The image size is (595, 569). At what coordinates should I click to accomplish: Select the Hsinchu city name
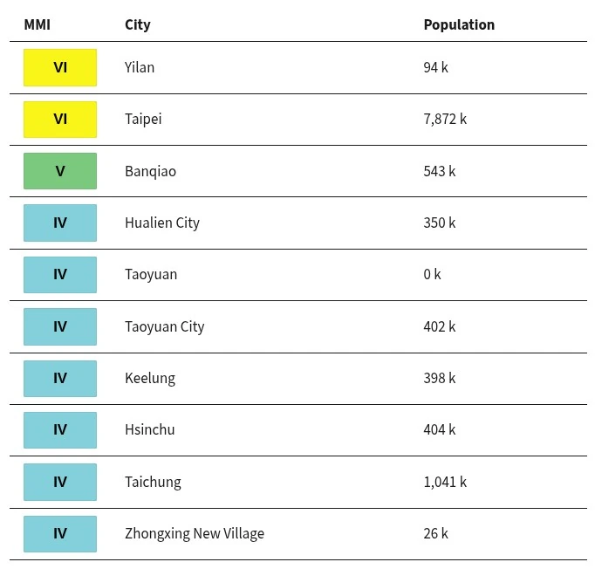tap(150, 429)
